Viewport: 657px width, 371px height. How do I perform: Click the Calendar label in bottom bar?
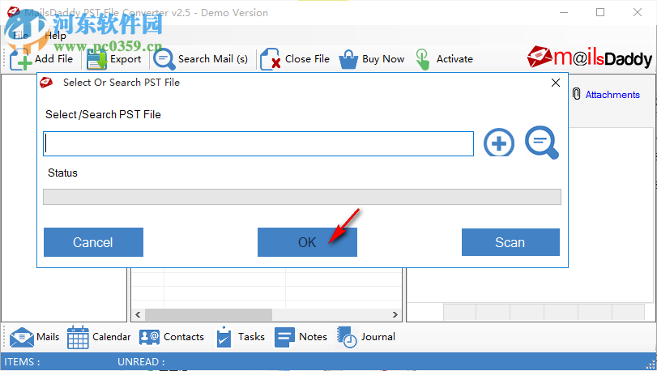112,337
